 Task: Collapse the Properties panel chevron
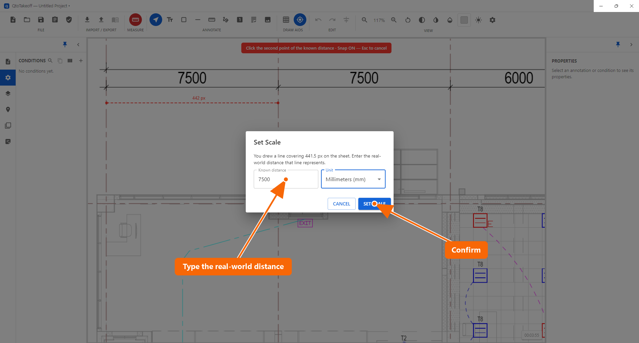click(x=631, y=44)
